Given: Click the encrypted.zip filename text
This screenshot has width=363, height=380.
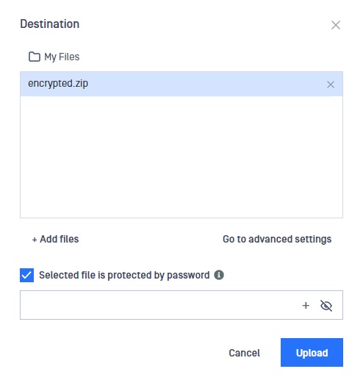Looking at the screenshot, I should (58, 84).
